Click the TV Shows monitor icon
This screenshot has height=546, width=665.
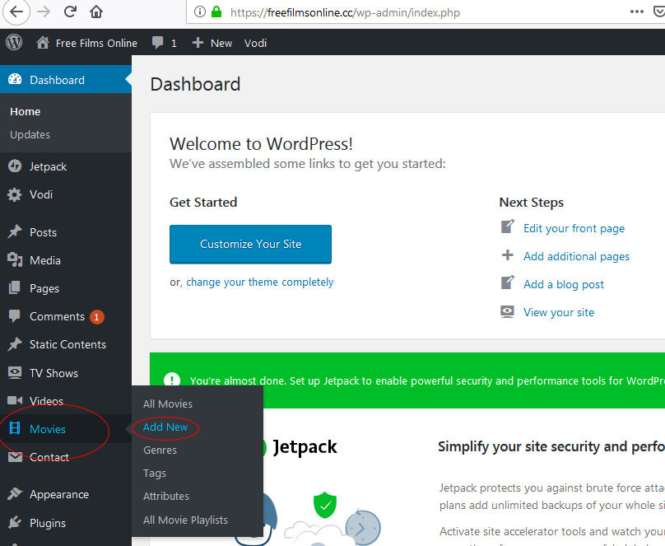point(15,372)
